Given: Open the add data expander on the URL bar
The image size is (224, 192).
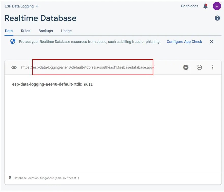Looking at the screenshot, I should click(186, 67).
